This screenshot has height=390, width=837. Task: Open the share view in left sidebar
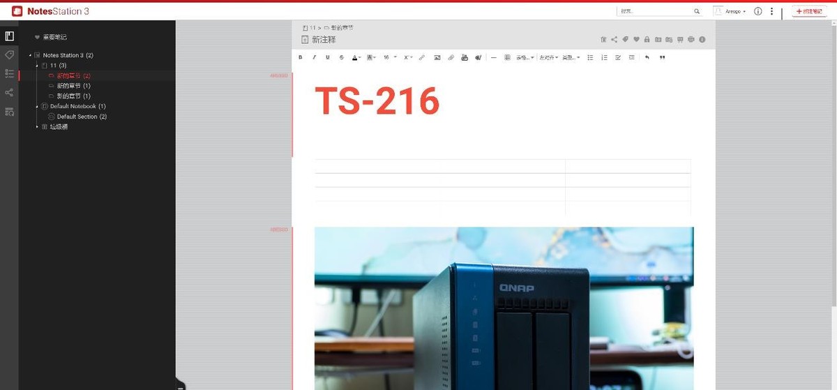click(x=9, y=92)
